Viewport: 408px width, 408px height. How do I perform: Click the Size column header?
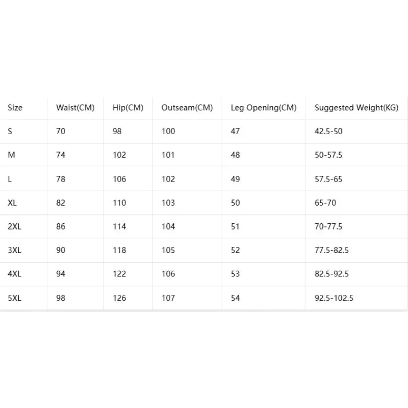[x=15, y=108]
